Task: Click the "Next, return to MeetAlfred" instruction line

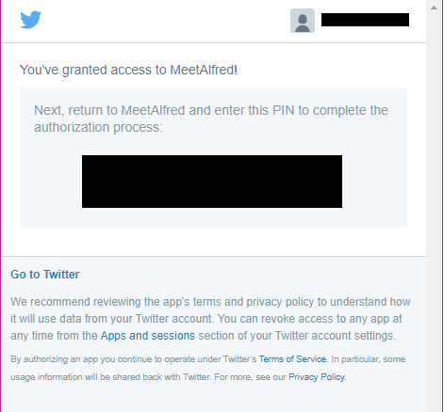Action: pos(211,110)
